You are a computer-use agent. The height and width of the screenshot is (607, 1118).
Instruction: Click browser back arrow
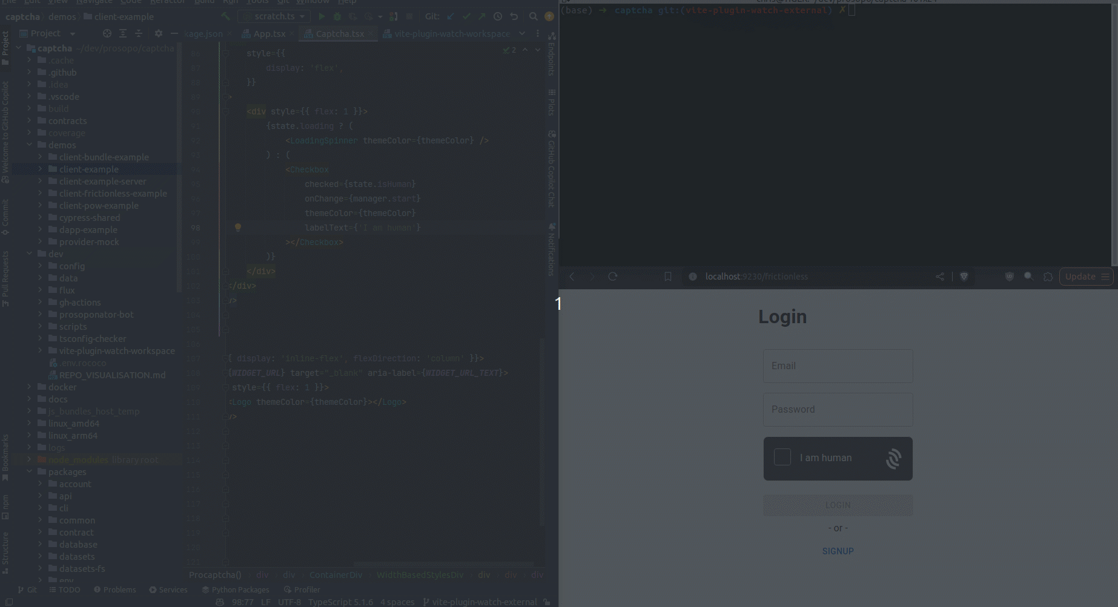pos(572,277)
